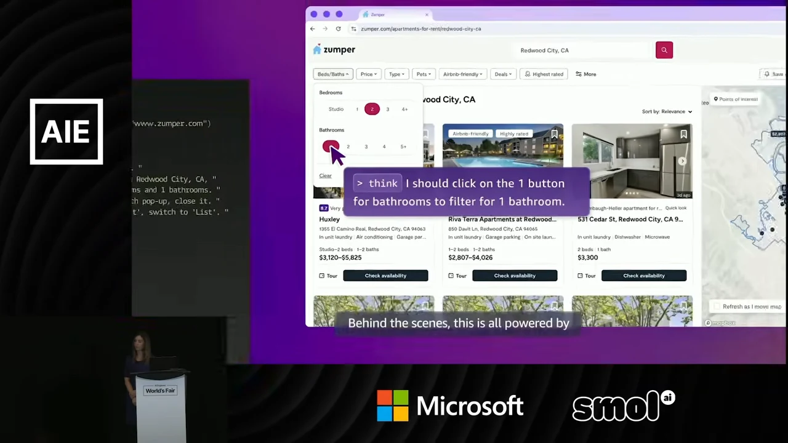This screenshot has height=443, width=788.
Task: Click the 1355 El Camino Real address text
Action: pyautogui.click(x=372, y=229)
